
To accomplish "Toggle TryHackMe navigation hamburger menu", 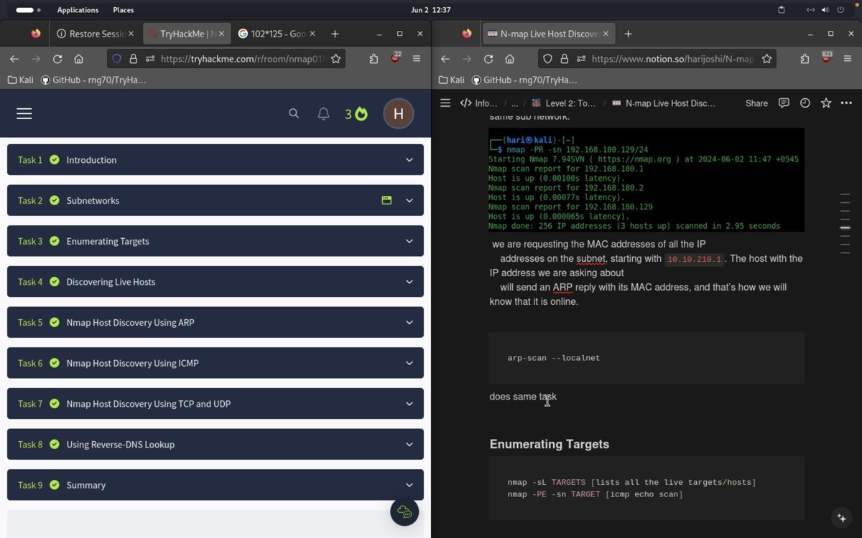I will [24, 113].
